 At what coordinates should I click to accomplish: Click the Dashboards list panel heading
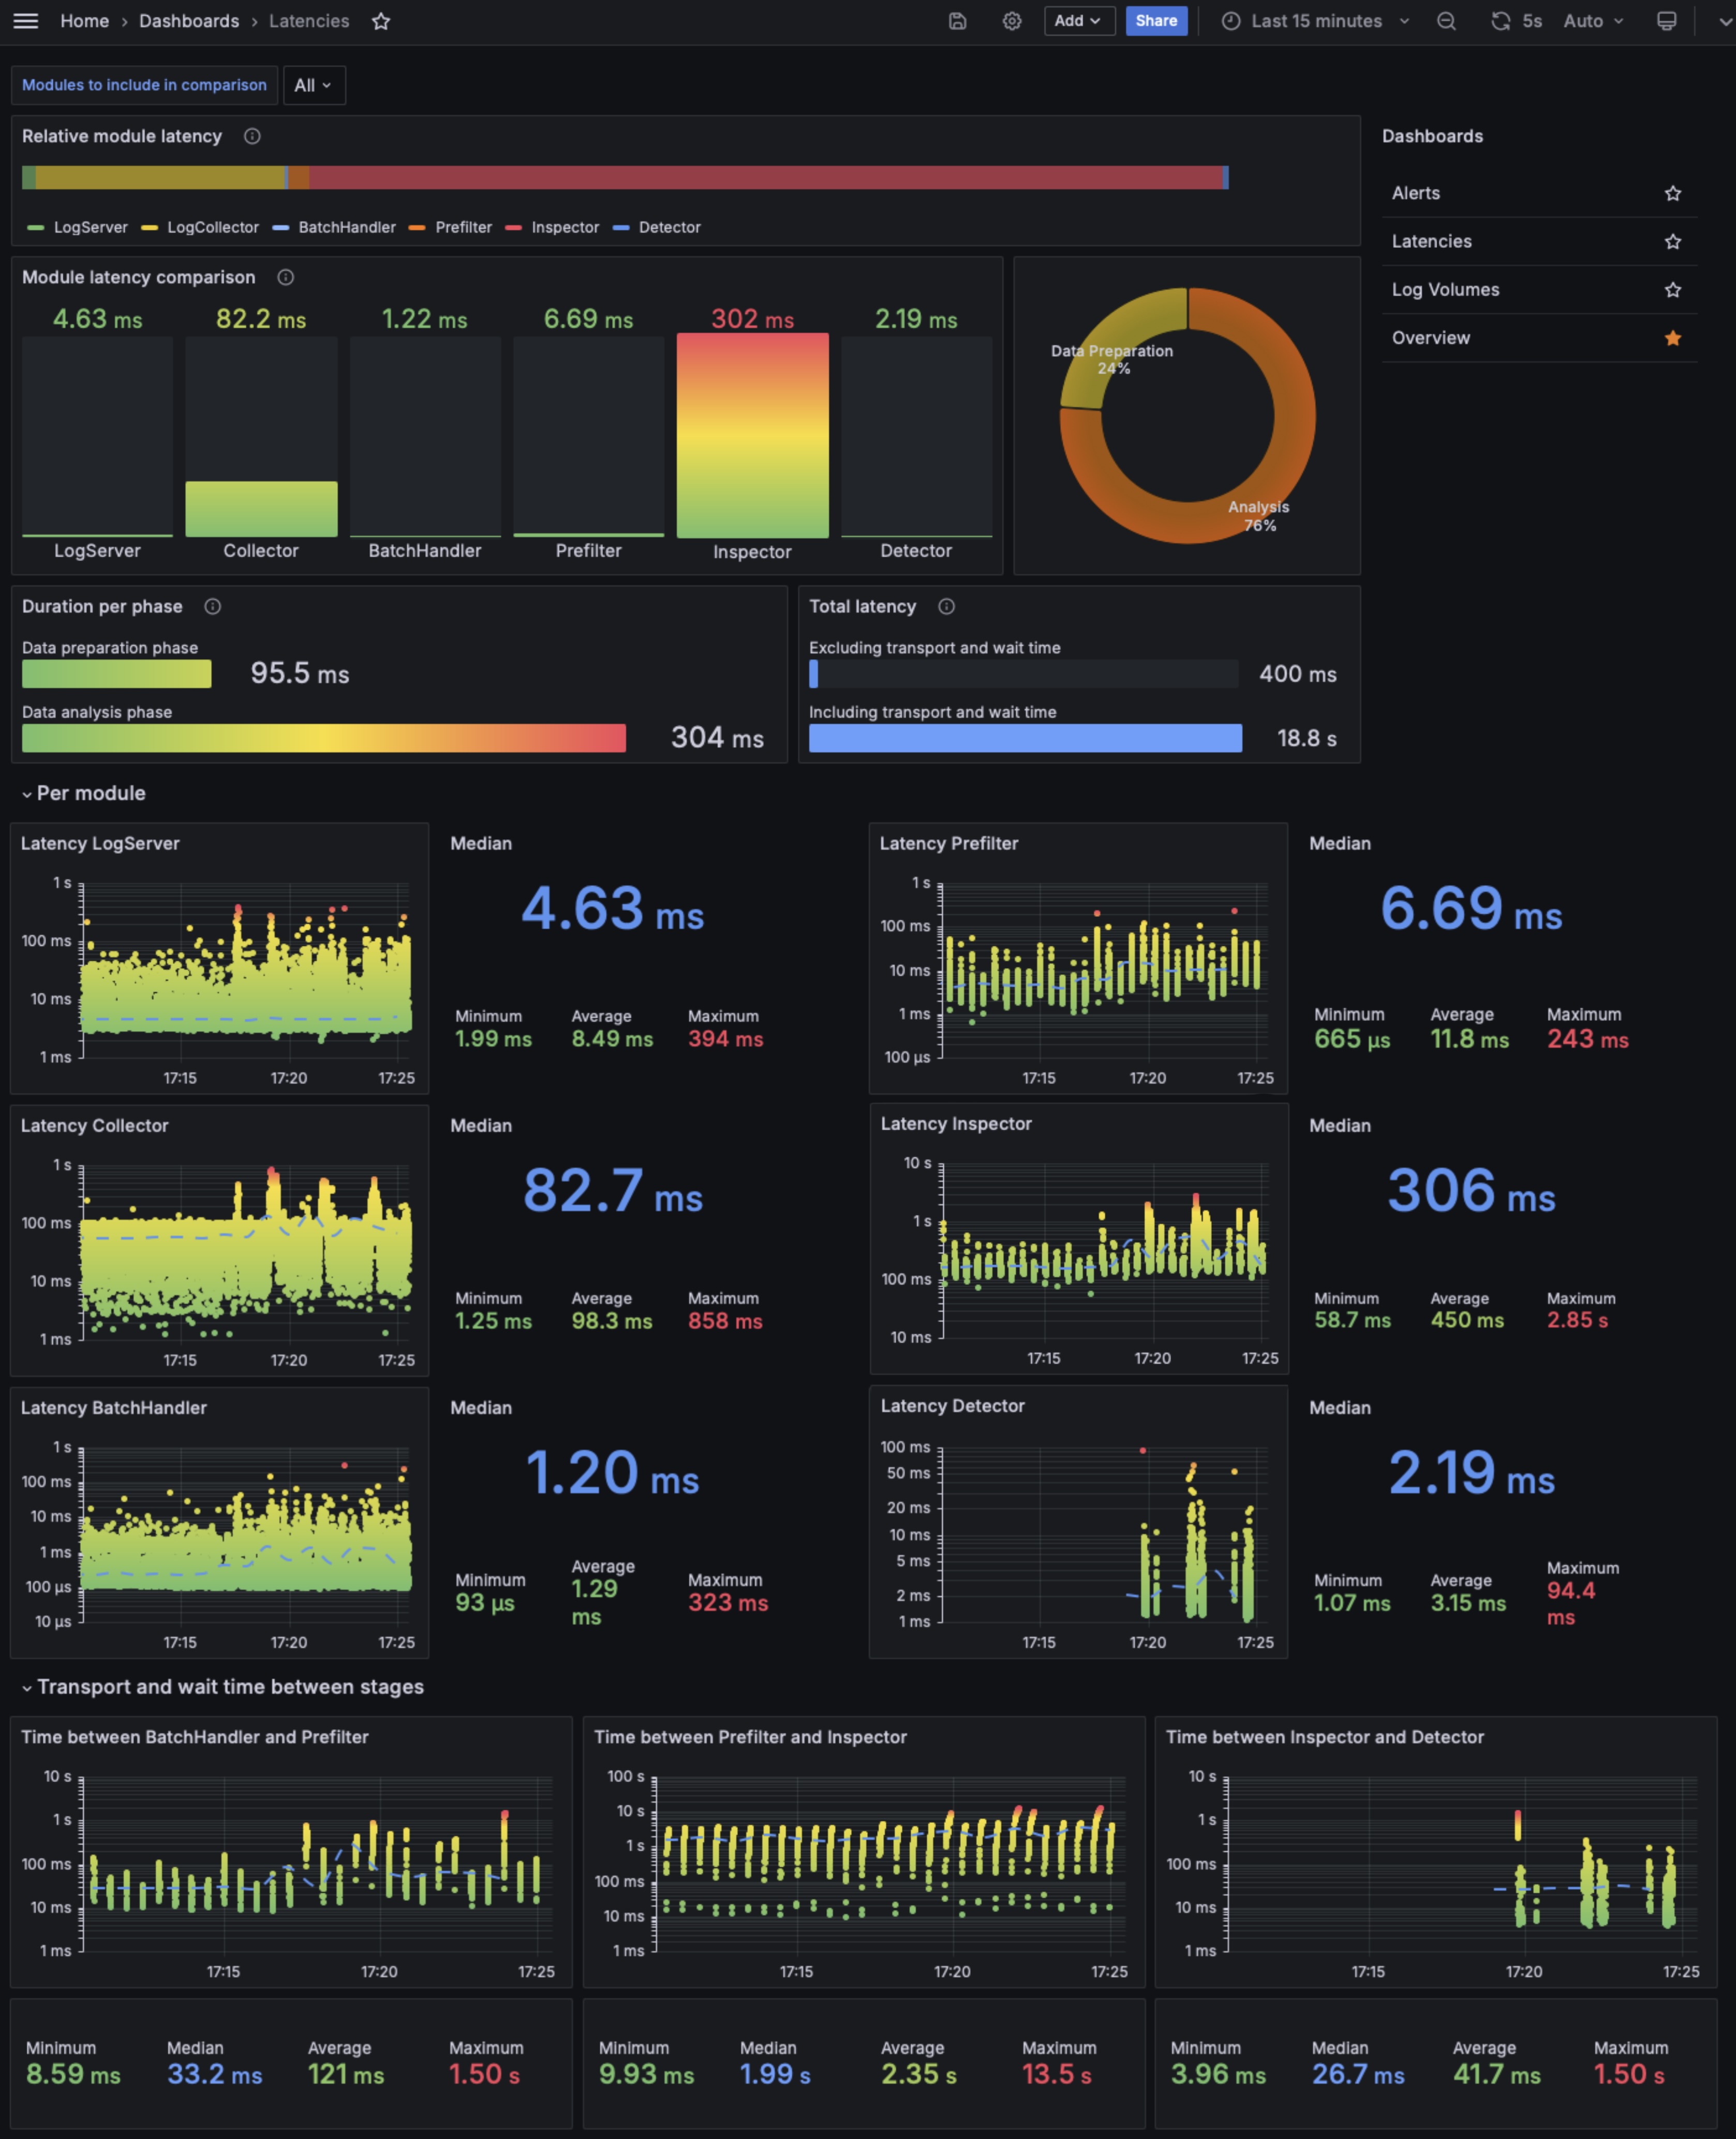point(1432,136)
